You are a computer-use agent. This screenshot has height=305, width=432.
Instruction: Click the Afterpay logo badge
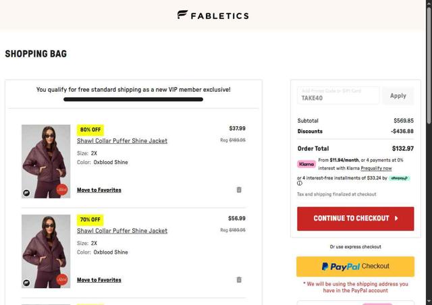coord(399,178)
